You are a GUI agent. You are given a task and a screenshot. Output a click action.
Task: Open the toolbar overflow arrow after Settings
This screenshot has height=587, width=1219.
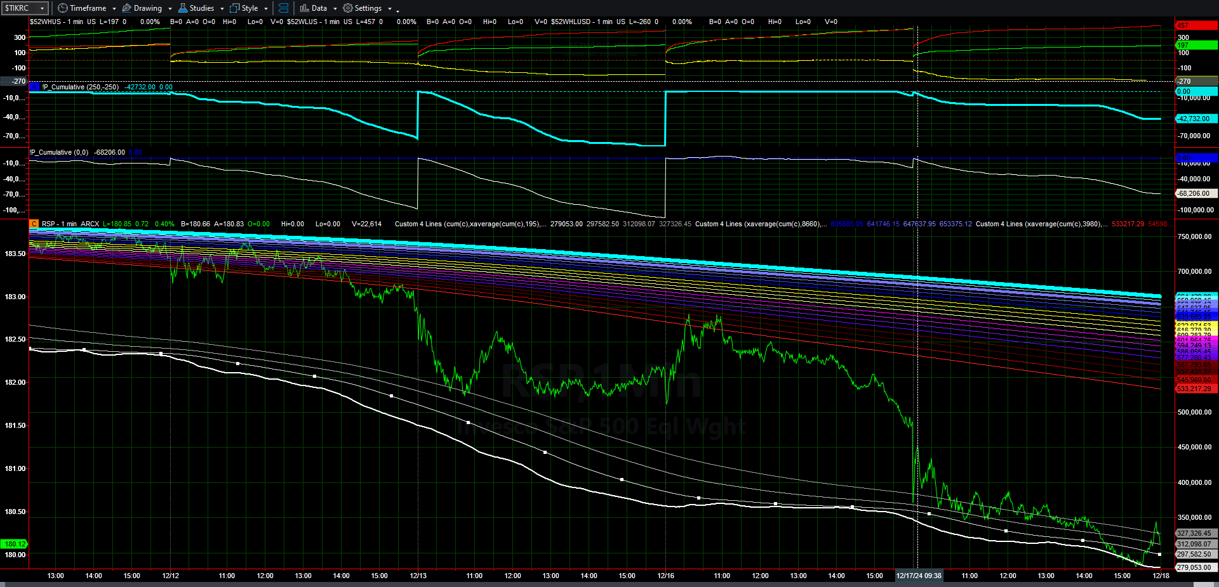coord(397,10)
